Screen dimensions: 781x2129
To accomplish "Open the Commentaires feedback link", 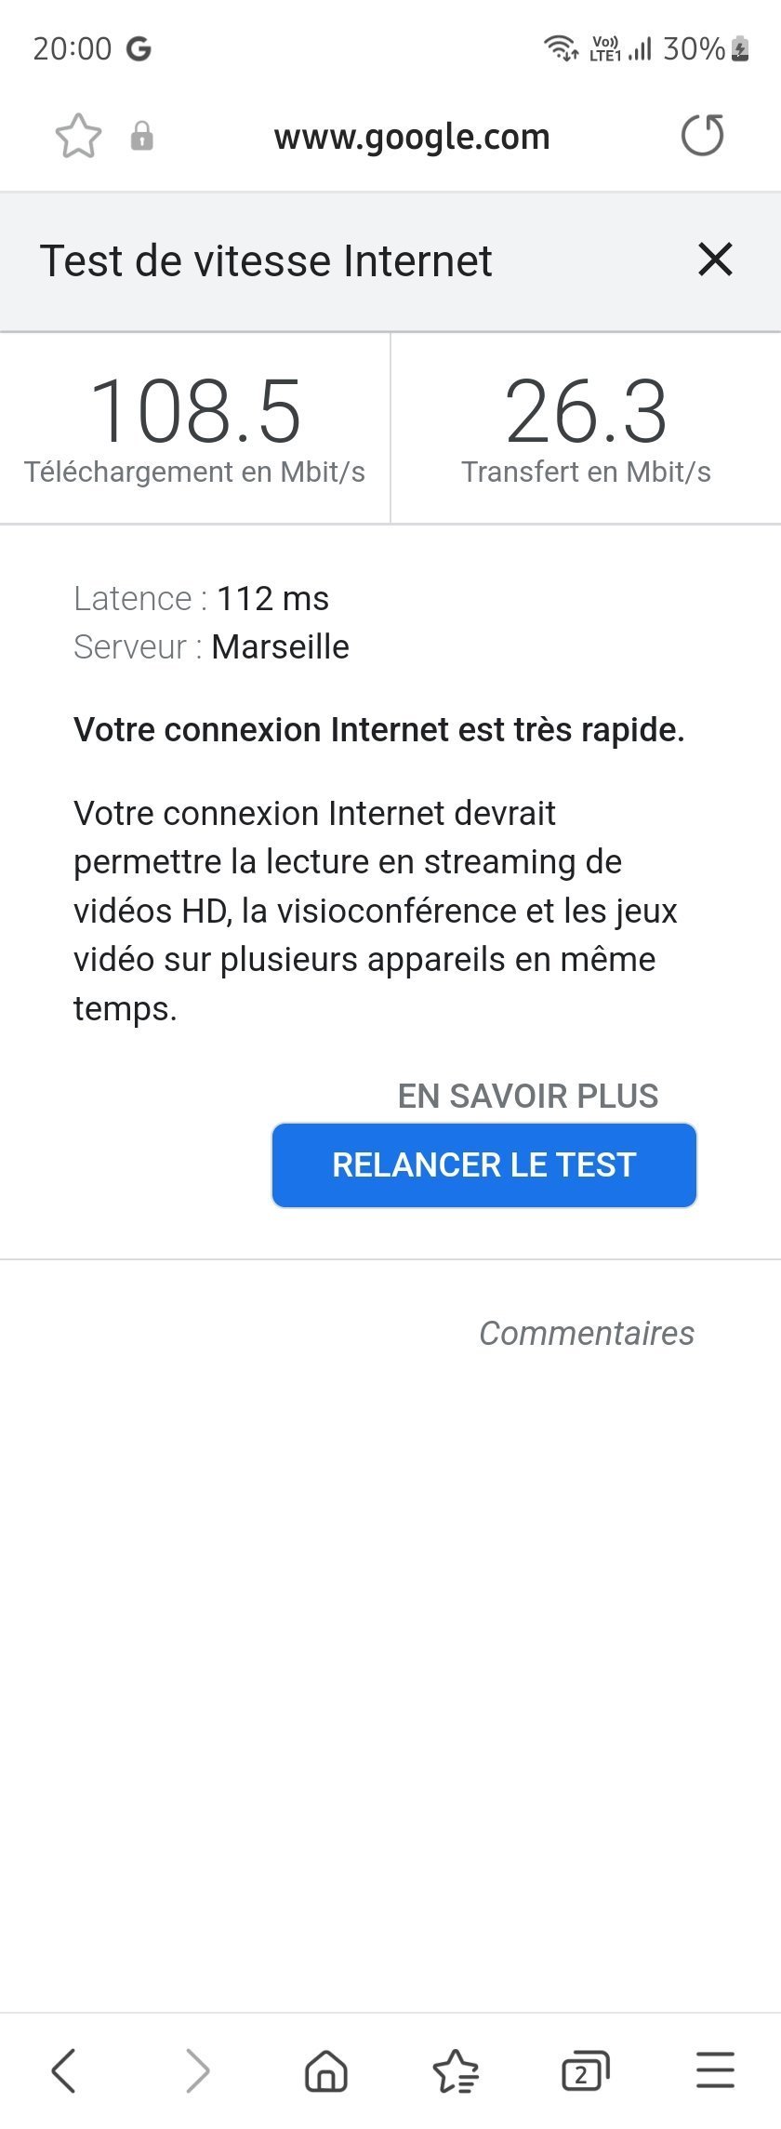I will click(587, 1333).
